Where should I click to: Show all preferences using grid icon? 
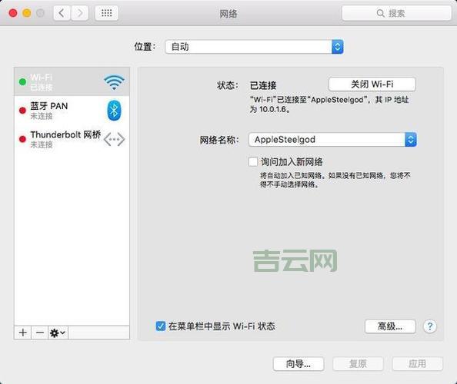(x=107, y=13)
